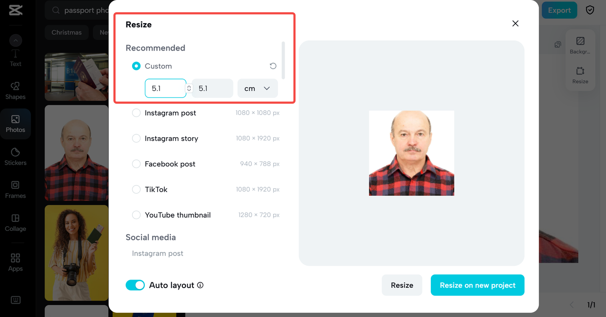Toggle the Auto layout switch
Viewport: 606px width, 317px height.
135,285
